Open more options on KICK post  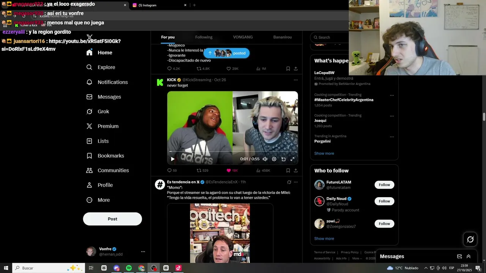click(296, 80)
